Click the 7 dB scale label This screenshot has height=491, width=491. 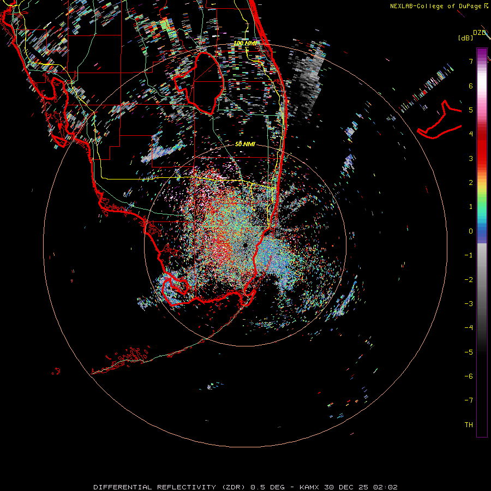471,61
